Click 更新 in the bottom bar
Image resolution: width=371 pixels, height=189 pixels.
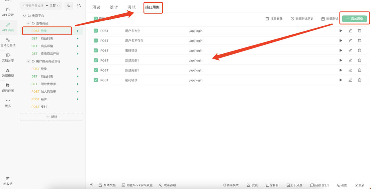click(360, 185)
